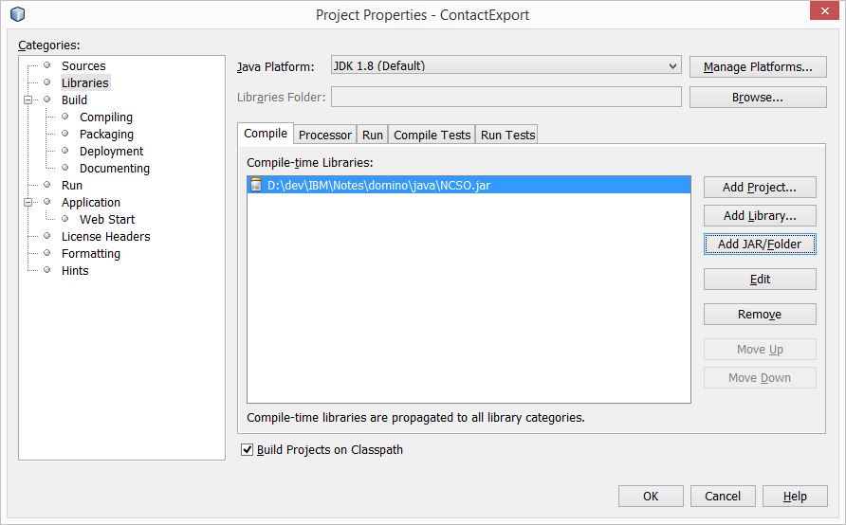The image size is (846, 525).
Task: Collapse the Build category node
Action: click(28, 100)
